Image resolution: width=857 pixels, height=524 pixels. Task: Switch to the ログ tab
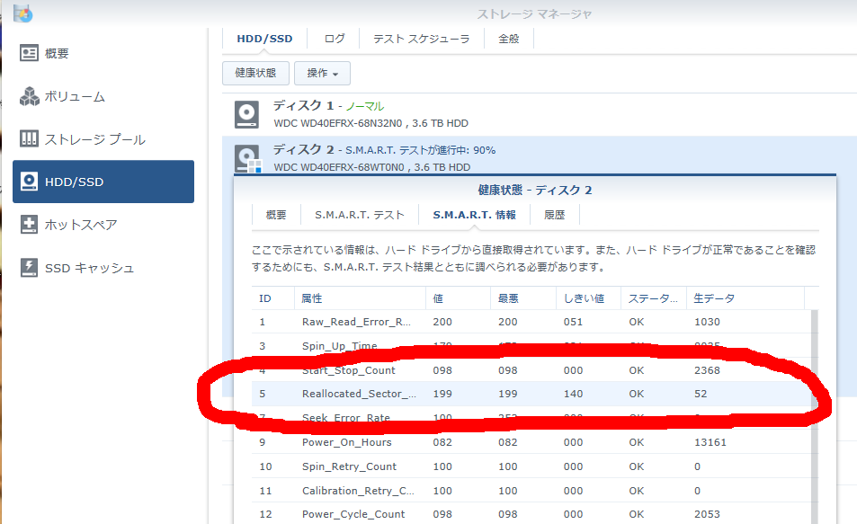(x=334, y=39)
